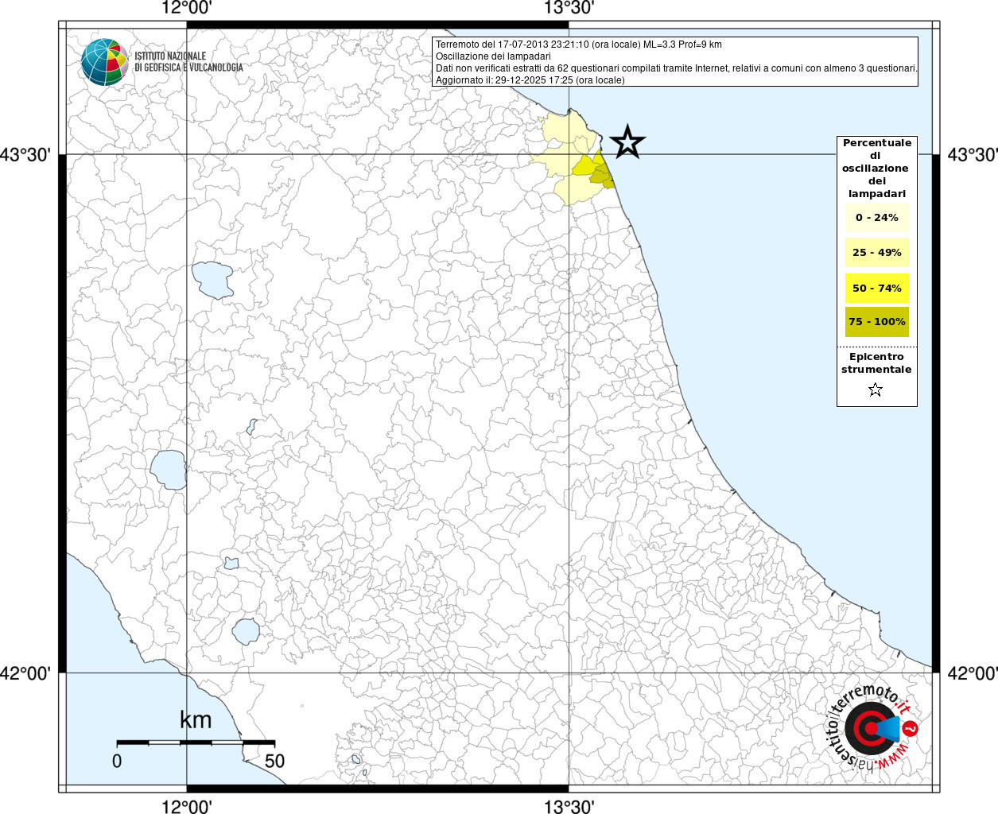Image resolution: width=998 pixels, height=814 pixels.
Task: Click the left 43°30' latitude label
Action: click(26, 154)
